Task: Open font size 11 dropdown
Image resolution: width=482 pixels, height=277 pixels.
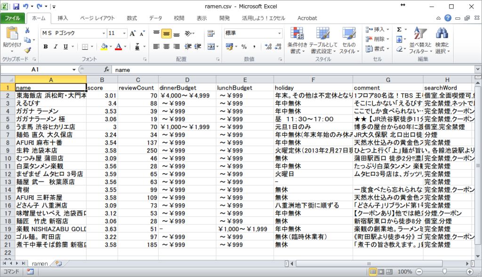Action: [x=124, y=33]
